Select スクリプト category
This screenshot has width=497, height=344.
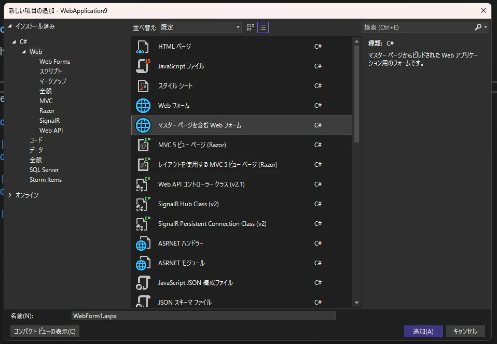tap(50, 71)
